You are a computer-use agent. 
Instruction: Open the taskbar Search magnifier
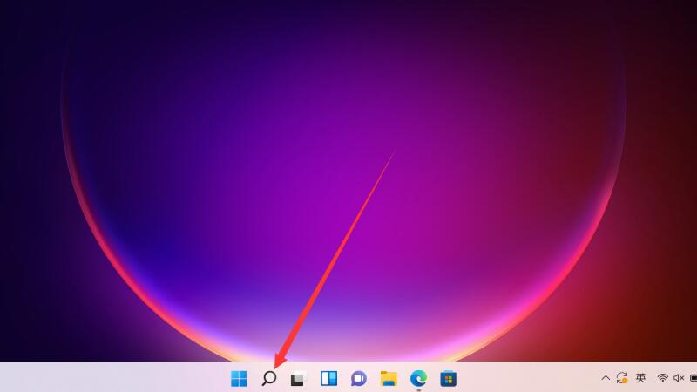click(269, 378)
